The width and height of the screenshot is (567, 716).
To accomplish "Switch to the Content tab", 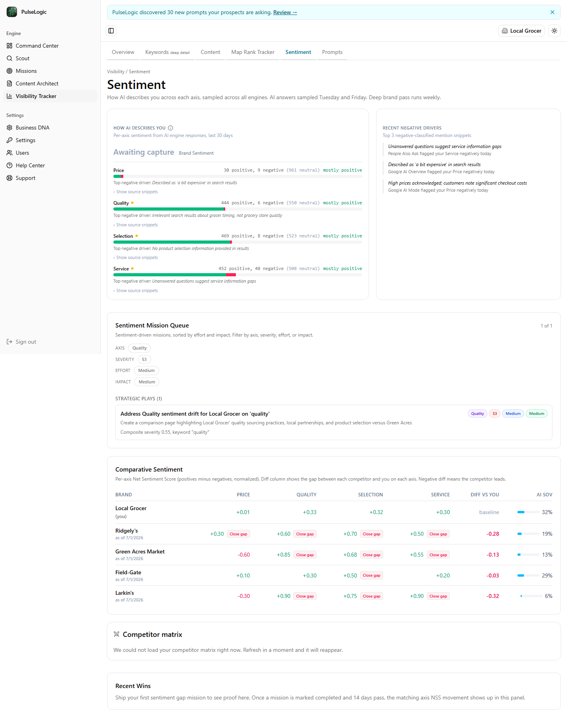I will (x=210, y=52).
